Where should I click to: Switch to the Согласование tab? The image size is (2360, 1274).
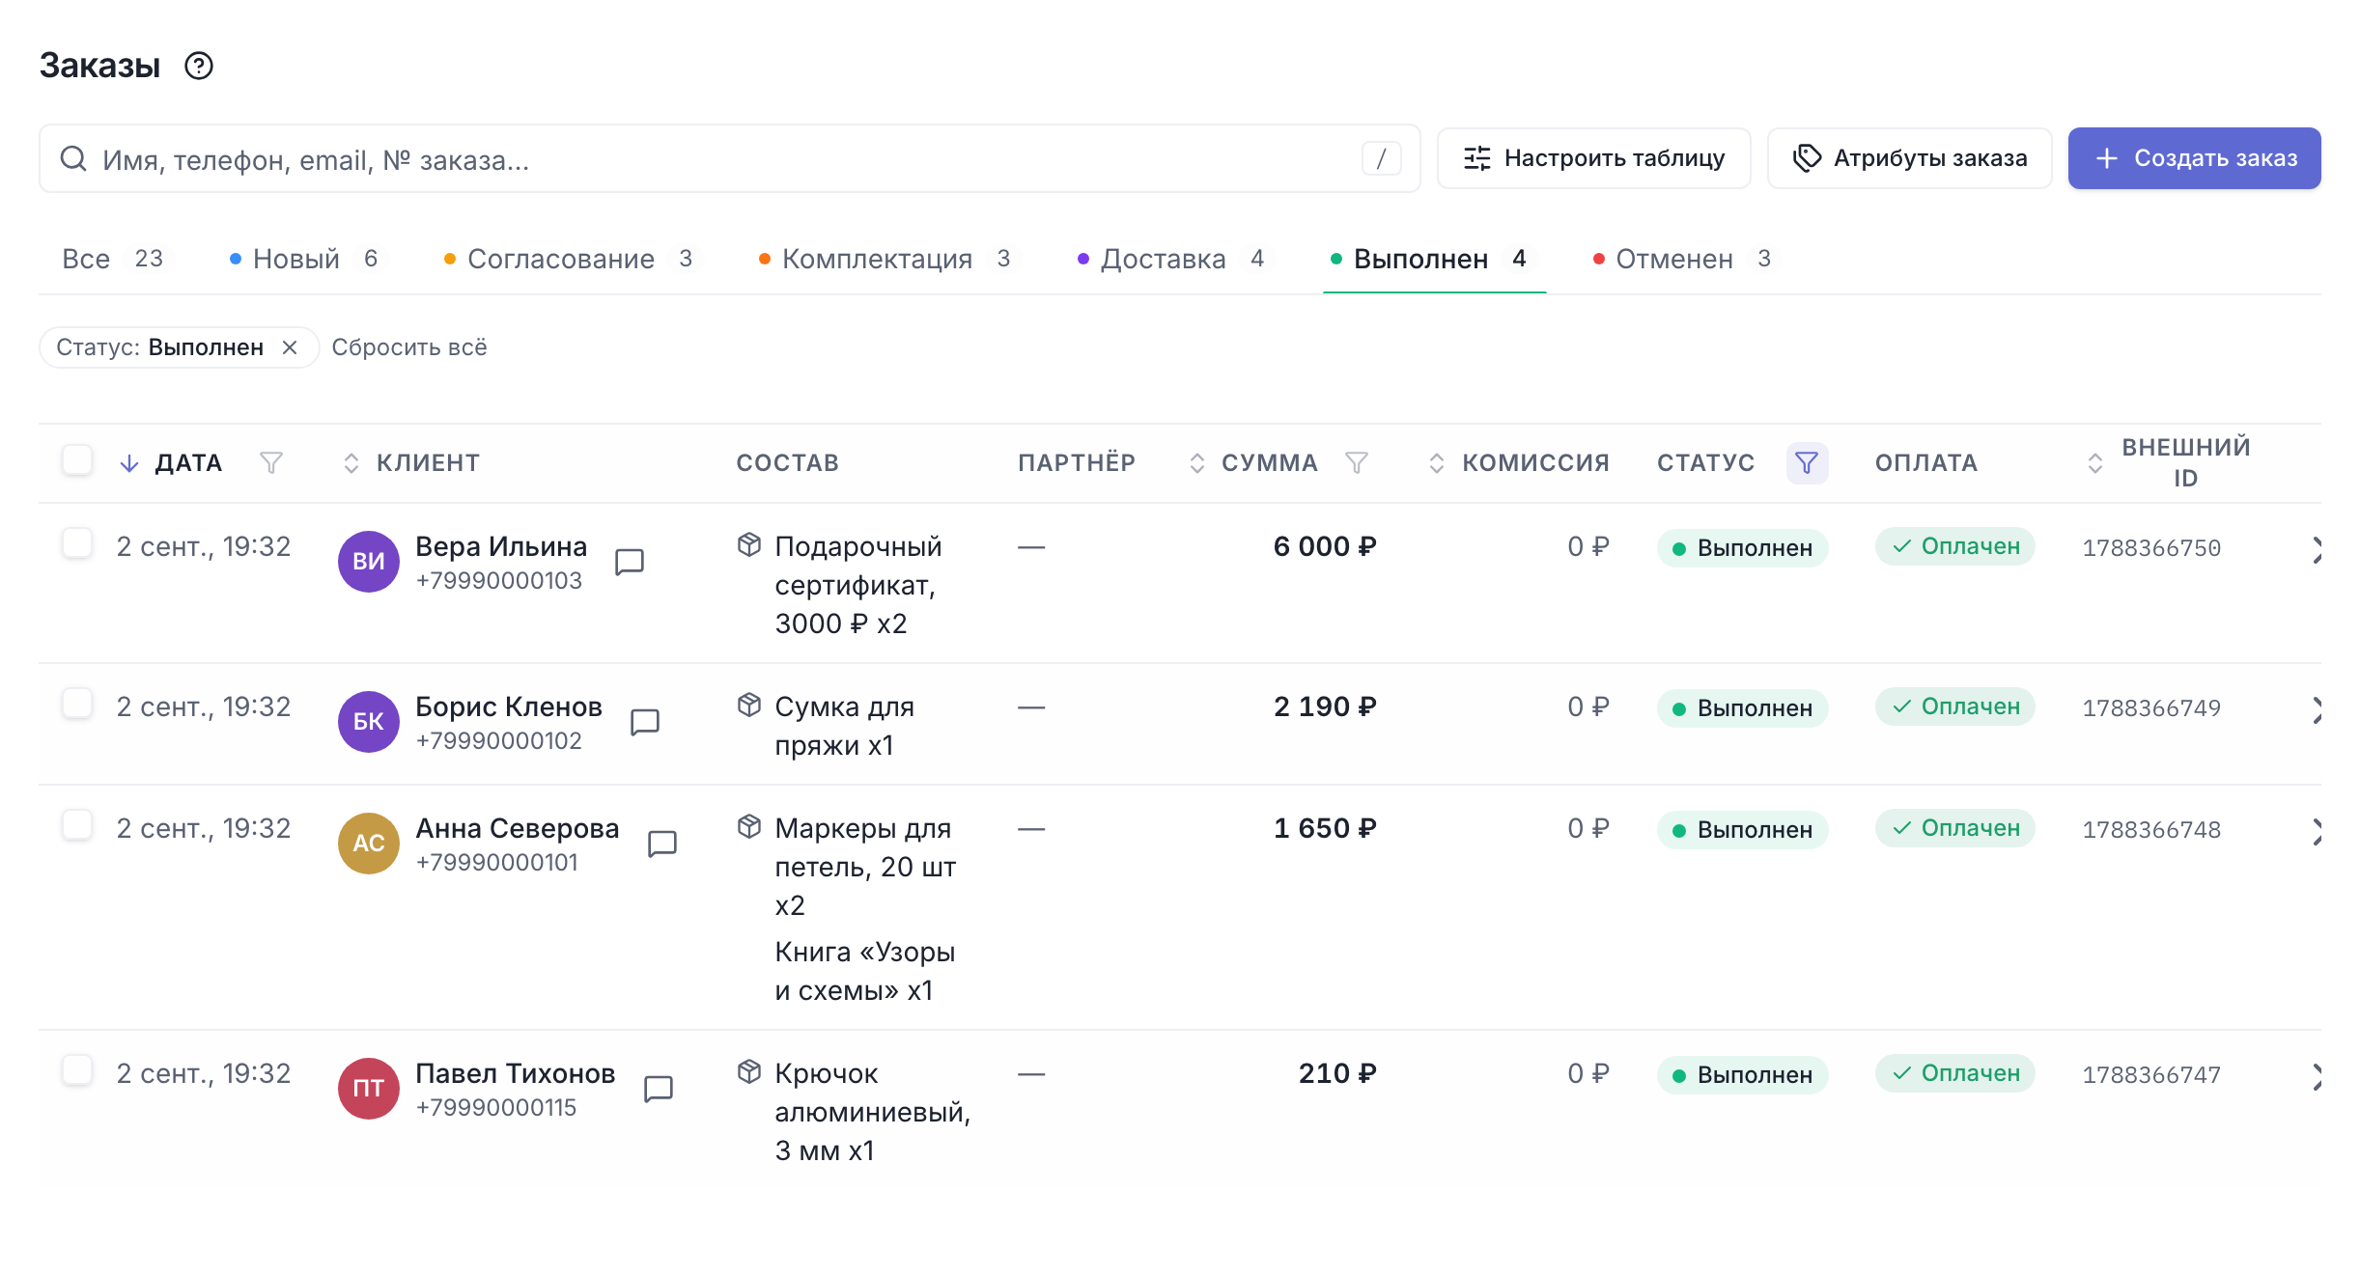pos(569,259)
